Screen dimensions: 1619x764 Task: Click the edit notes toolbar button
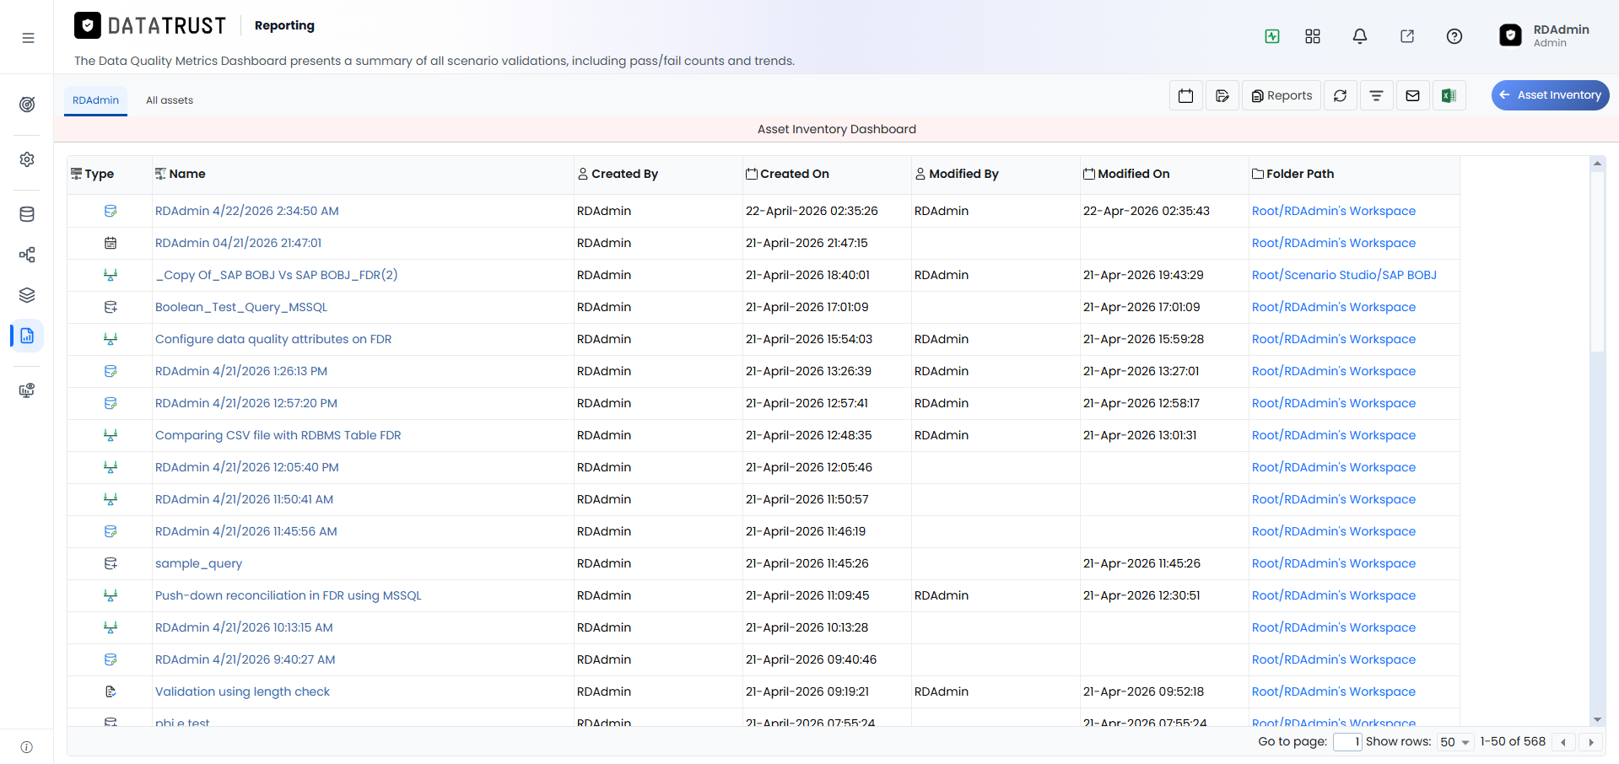click(x=1222, y=95)
